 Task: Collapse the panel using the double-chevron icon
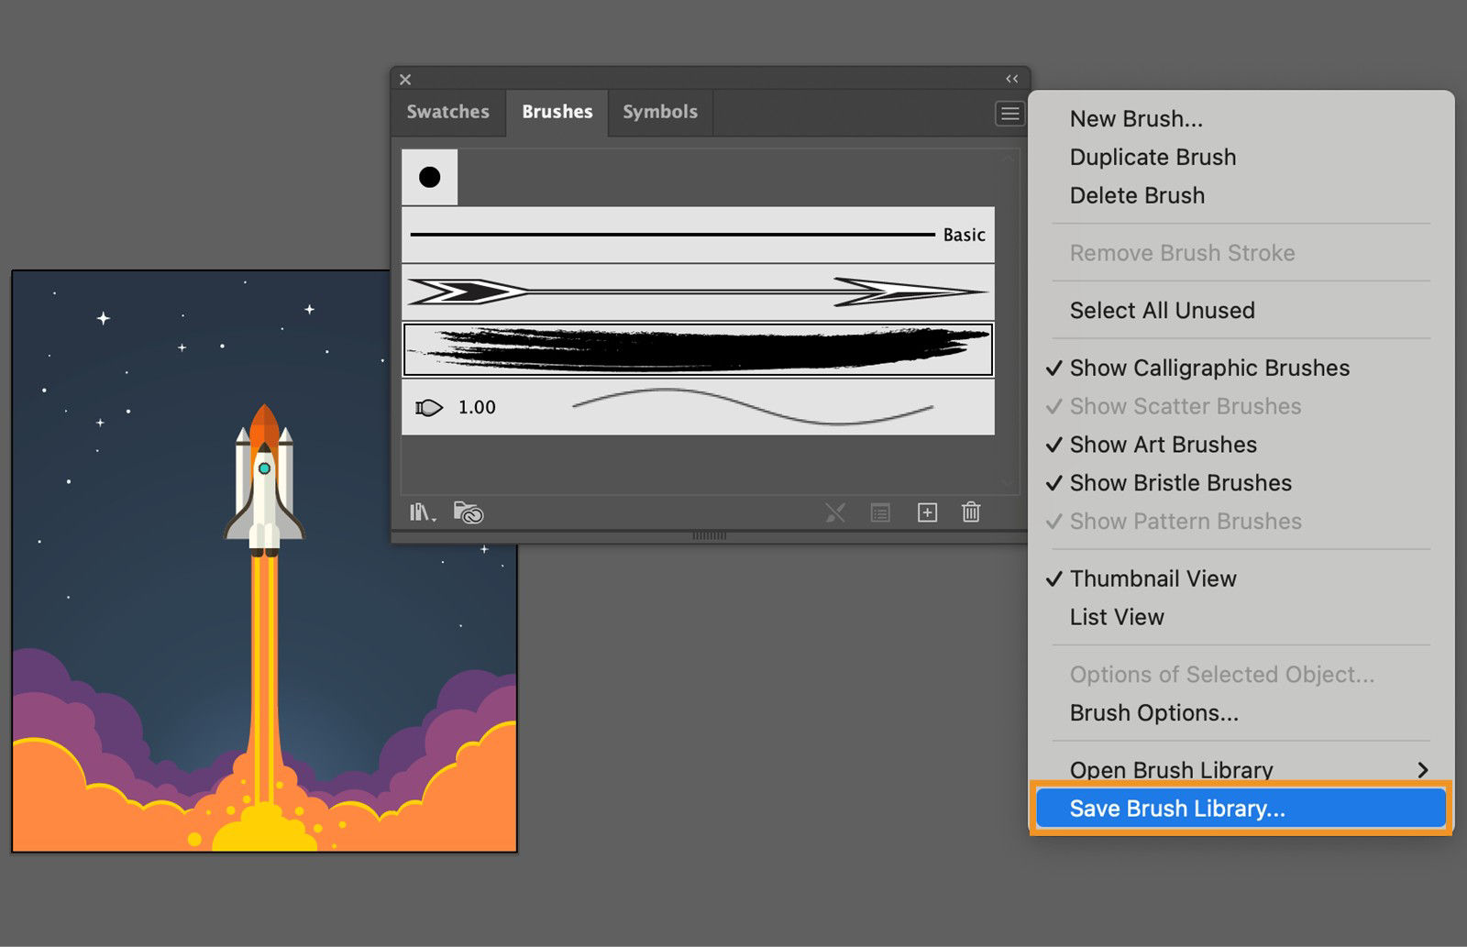click(1012, 79)
